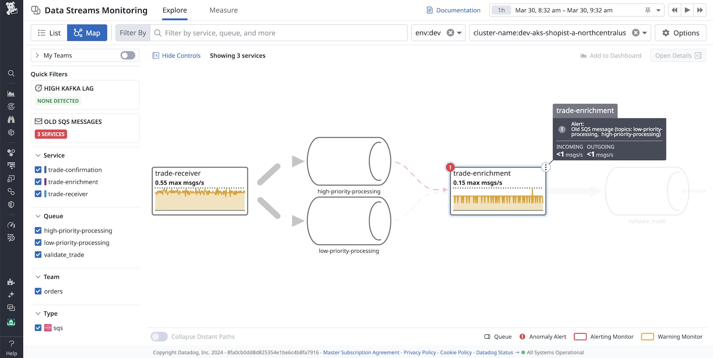Toggle the My Teams switch
Screen dimensions: 713x358
[128, 56]
